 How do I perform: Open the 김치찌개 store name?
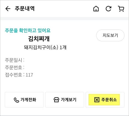click(x=39, y=39)
